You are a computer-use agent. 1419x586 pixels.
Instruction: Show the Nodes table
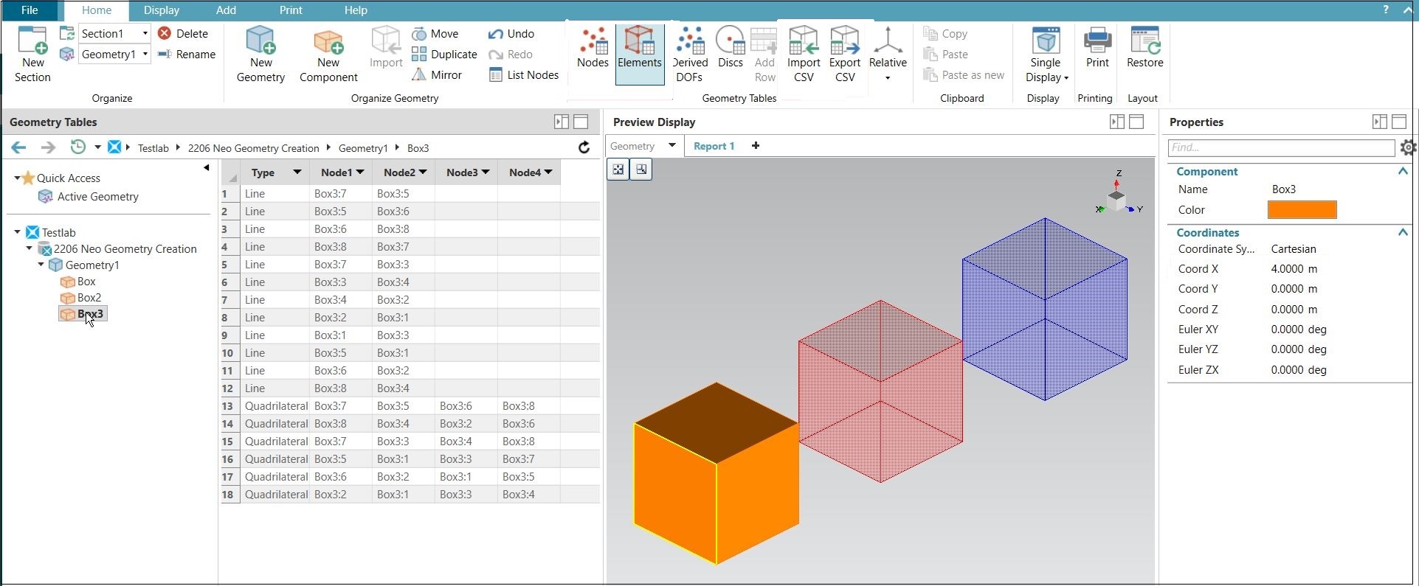tap(593, 49)
